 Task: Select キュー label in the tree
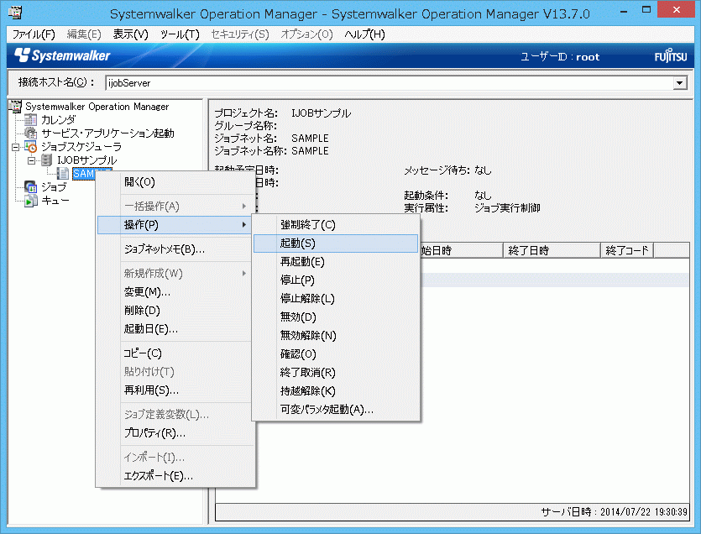coord(55,201)
